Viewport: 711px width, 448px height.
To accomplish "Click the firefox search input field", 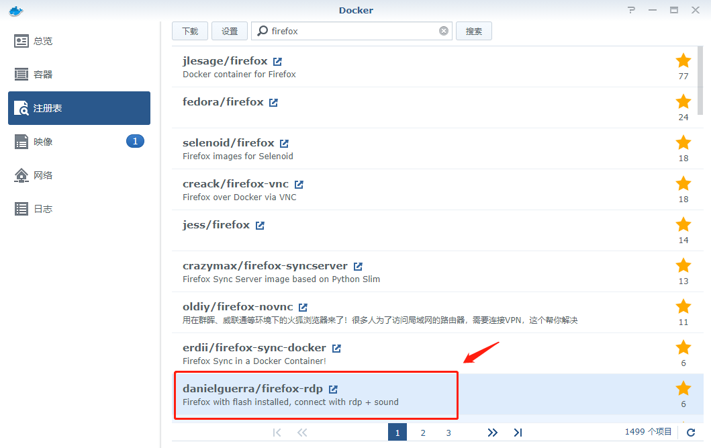I will click(x=352, y=31).
